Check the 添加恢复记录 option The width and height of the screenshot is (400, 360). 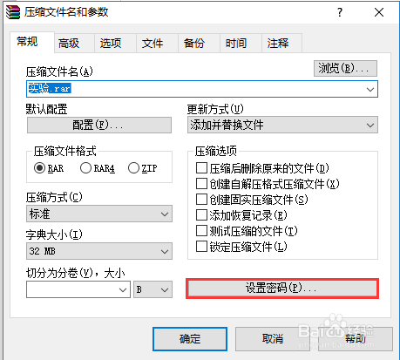coord(201,215)
